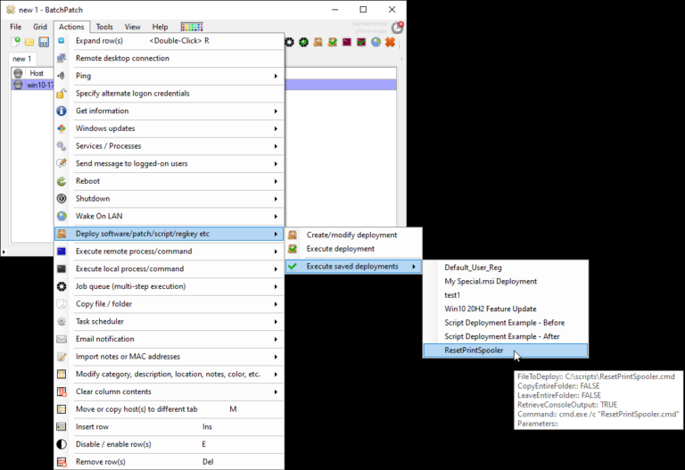Expand the Reboot submenu arrow
Image resolution: width=685 pixels, height=470 pixels.
coord(276,181)
